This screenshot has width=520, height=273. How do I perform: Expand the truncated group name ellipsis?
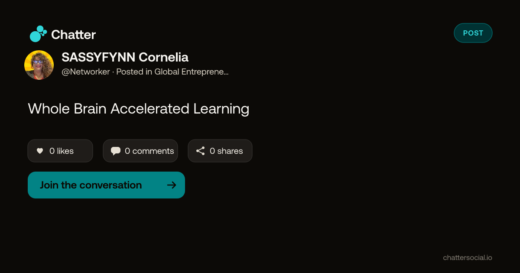(x=225, y=72)
